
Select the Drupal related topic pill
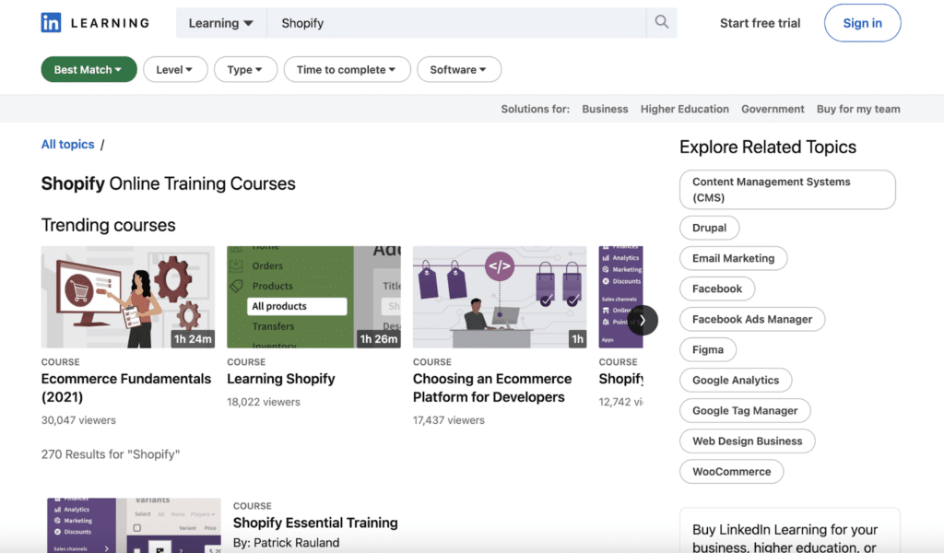pos(709,228)
